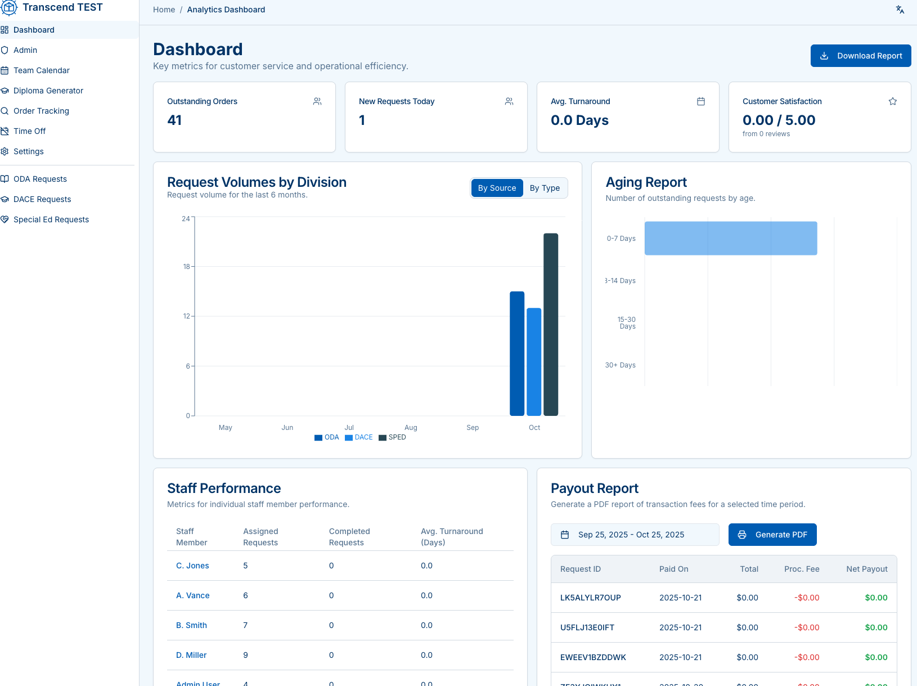Select the Order Tracking magnifier icon

[5, 111]
